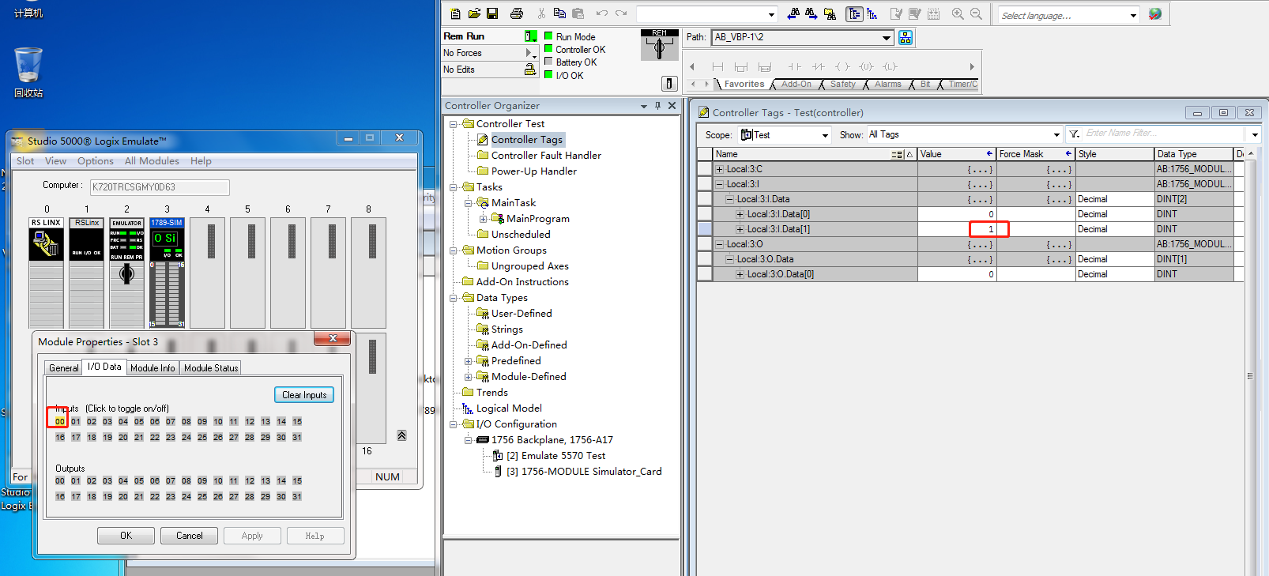Switch to the Module Info tab
The width and height of the screenshot is (1269, 576).
pyautogui.click(x=153, y=368)
